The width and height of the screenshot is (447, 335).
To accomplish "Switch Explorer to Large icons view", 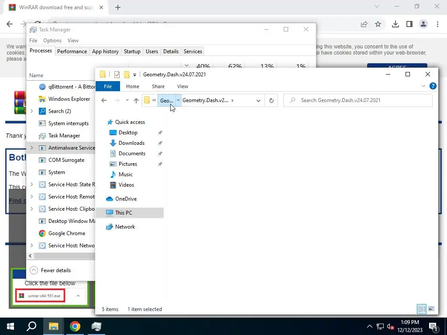I will [x=431, y=309].
